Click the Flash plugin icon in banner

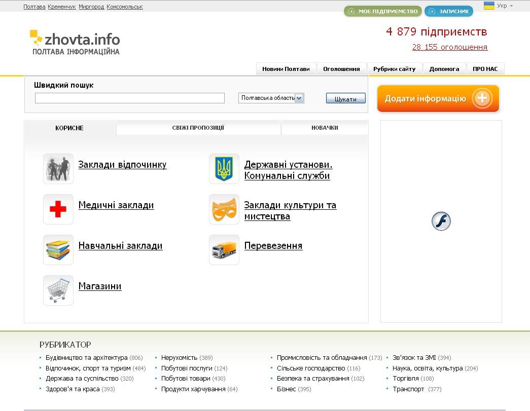click(x=441, y=221)
